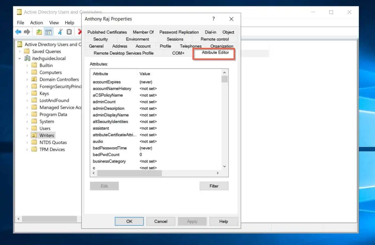Screen dimensions: 375x245
Task: Click Cancel in the properties dialog
Action: tap(161, 221)
